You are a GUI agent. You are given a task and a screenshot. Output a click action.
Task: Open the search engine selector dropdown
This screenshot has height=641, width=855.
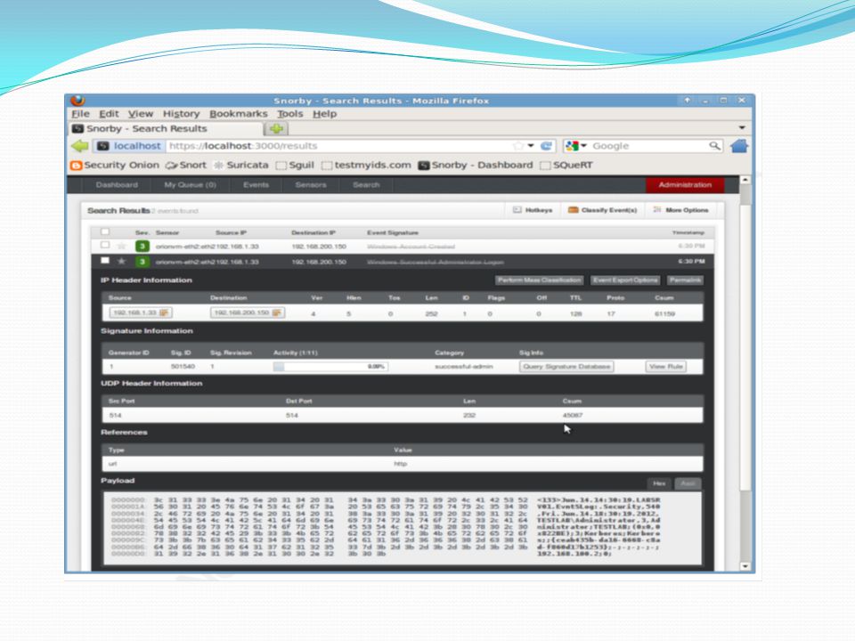click(576, 145)
